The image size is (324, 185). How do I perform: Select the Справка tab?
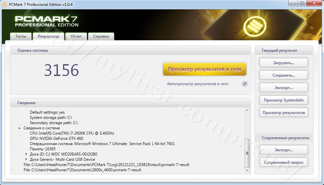point(101,36)
